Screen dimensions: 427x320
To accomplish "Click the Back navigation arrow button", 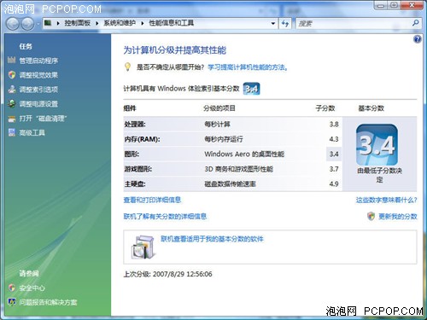I will point(13,24).
